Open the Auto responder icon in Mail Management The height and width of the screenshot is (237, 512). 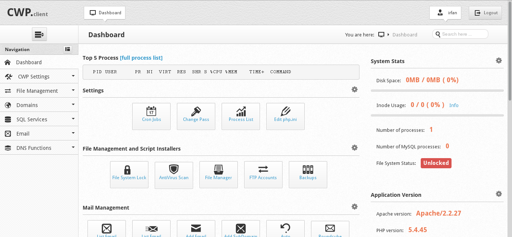point(285,229)
